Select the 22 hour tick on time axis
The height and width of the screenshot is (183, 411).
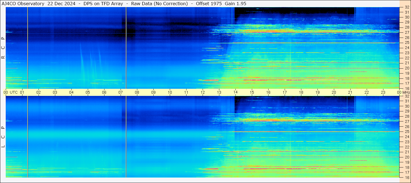click(367, 92)
